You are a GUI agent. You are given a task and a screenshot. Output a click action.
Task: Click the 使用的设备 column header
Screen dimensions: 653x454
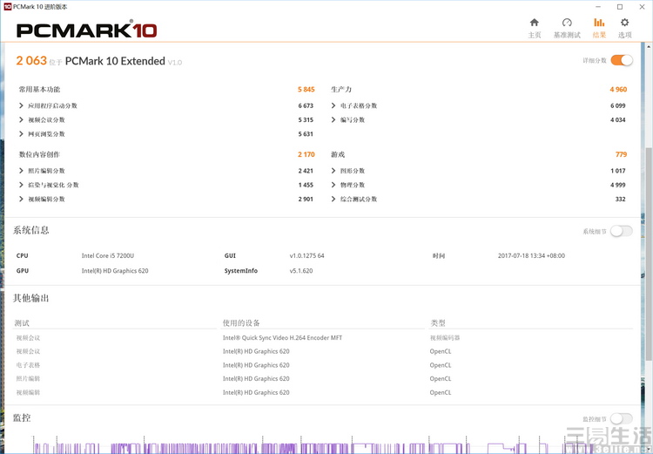(241, 323)
